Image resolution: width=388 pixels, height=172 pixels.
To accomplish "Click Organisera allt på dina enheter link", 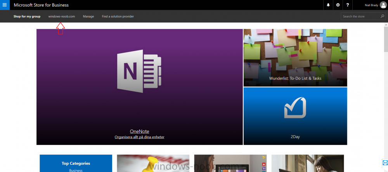I will (140, 137).
